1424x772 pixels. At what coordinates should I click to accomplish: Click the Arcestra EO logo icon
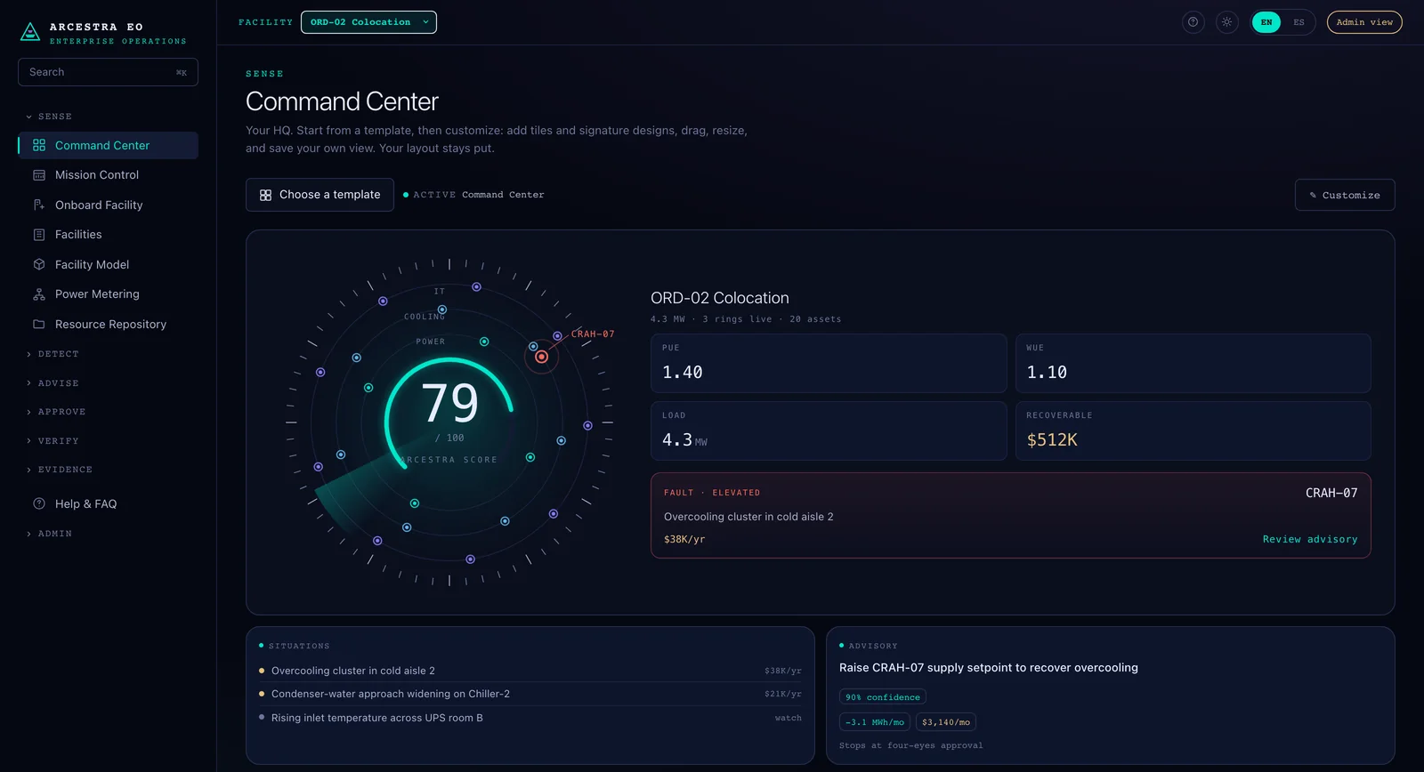(x=30, y=32)
